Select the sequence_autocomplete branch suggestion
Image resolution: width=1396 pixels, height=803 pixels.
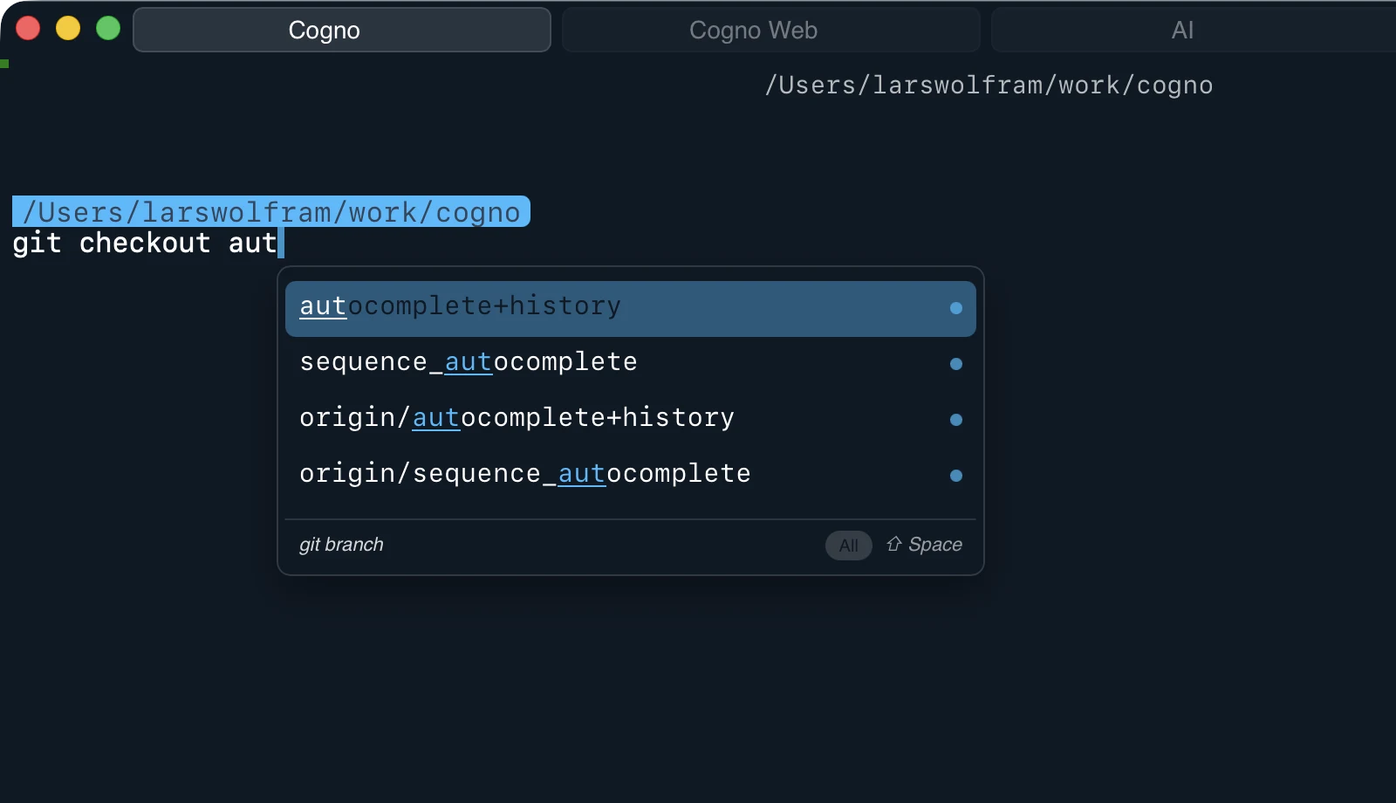coord(468,361)
